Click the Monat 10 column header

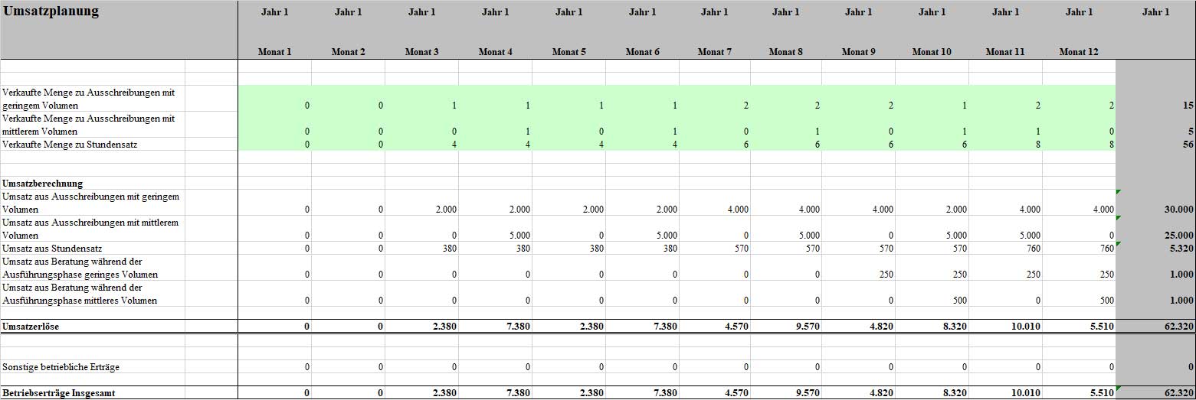tap(932, 52)
